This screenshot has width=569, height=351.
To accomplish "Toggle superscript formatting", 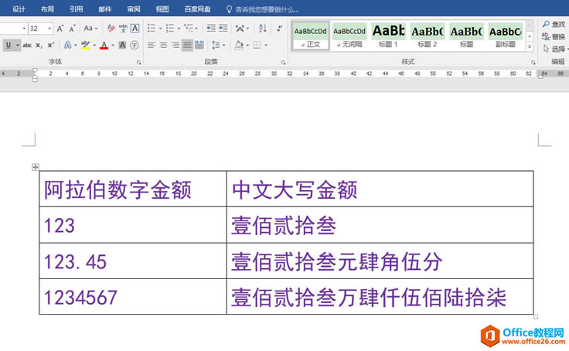I will click(x=51, y=45).
